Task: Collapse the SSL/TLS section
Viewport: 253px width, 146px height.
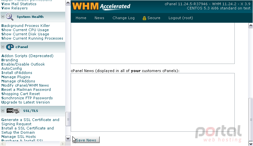Action: point(3,111)
